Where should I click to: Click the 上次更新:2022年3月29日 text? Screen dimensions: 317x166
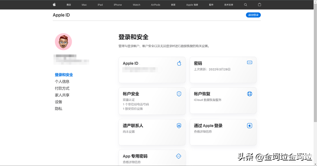212,69
